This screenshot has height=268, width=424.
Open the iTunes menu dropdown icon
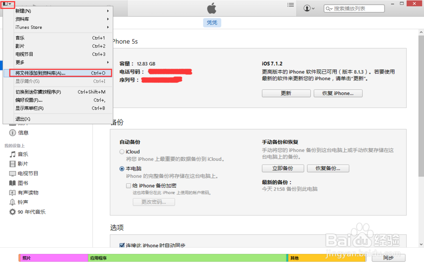click(7, 4)
